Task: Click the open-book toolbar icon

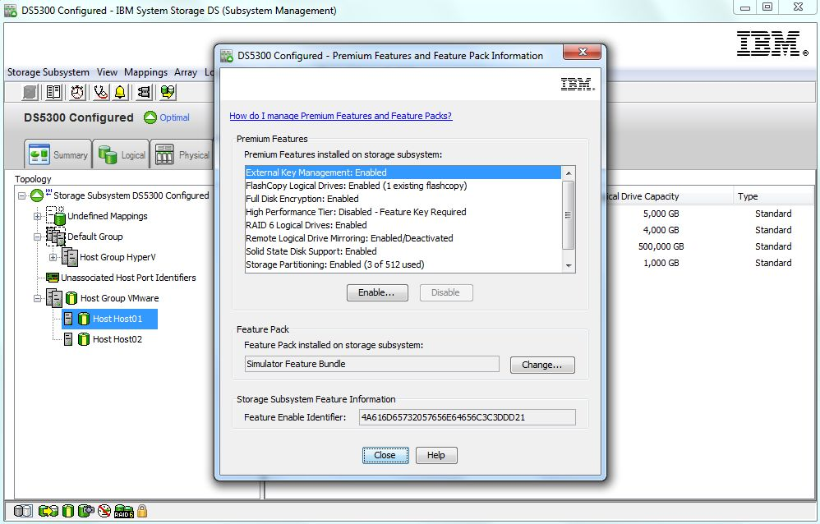Action: coord(54,93)
